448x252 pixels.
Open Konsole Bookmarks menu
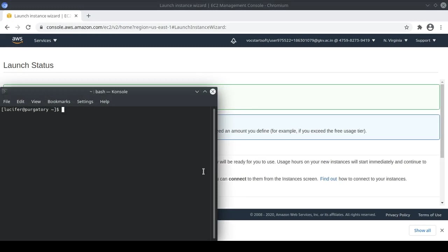tap(59, 101)
